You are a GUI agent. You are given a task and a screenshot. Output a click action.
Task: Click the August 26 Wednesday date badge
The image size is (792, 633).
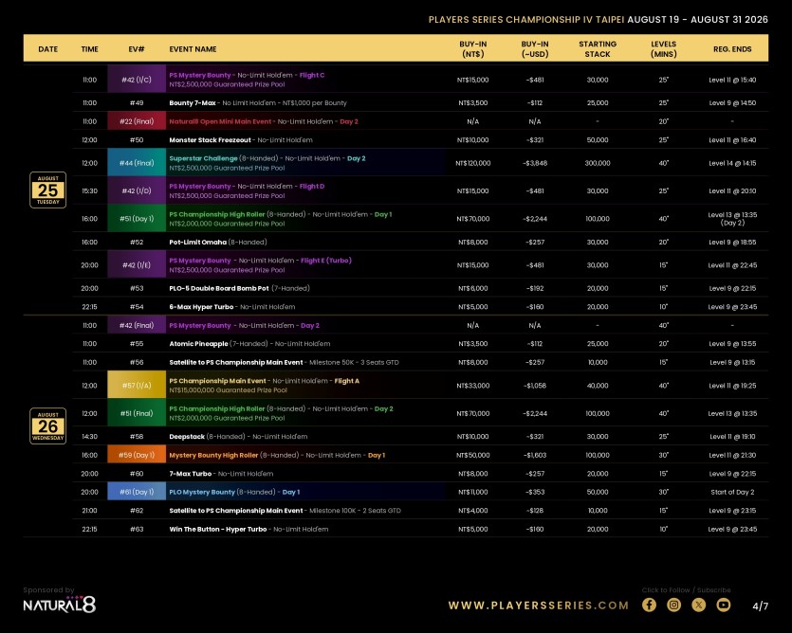click(x=48, y=426)
